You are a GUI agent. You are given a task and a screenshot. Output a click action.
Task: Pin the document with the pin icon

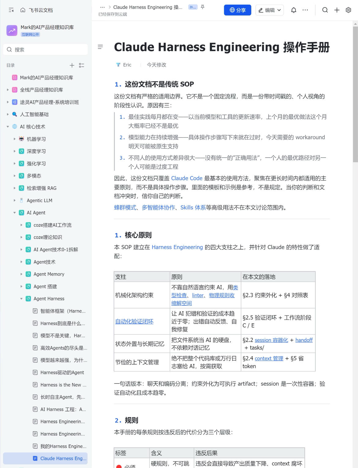click(x=202, y=7)
